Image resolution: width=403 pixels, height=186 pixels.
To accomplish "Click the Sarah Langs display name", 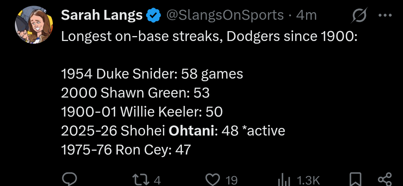I will pos(102,15).
